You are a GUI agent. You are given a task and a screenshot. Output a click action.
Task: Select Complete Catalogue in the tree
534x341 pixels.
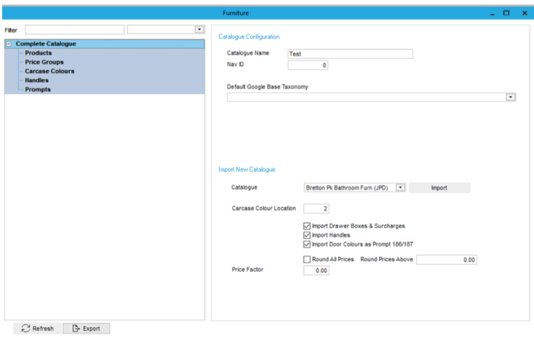(x=45, y=44)
